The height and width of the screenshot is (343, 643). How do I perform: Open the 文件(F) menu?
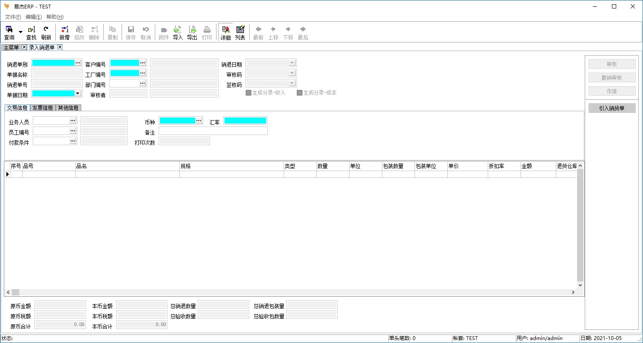13,17
